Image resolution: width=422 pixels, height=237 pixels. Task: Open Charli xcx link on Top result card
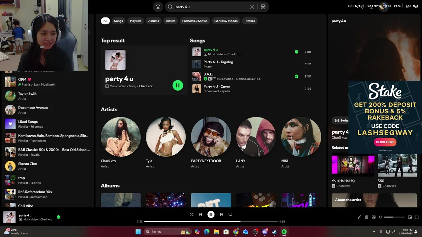click(x=146, y=86)
